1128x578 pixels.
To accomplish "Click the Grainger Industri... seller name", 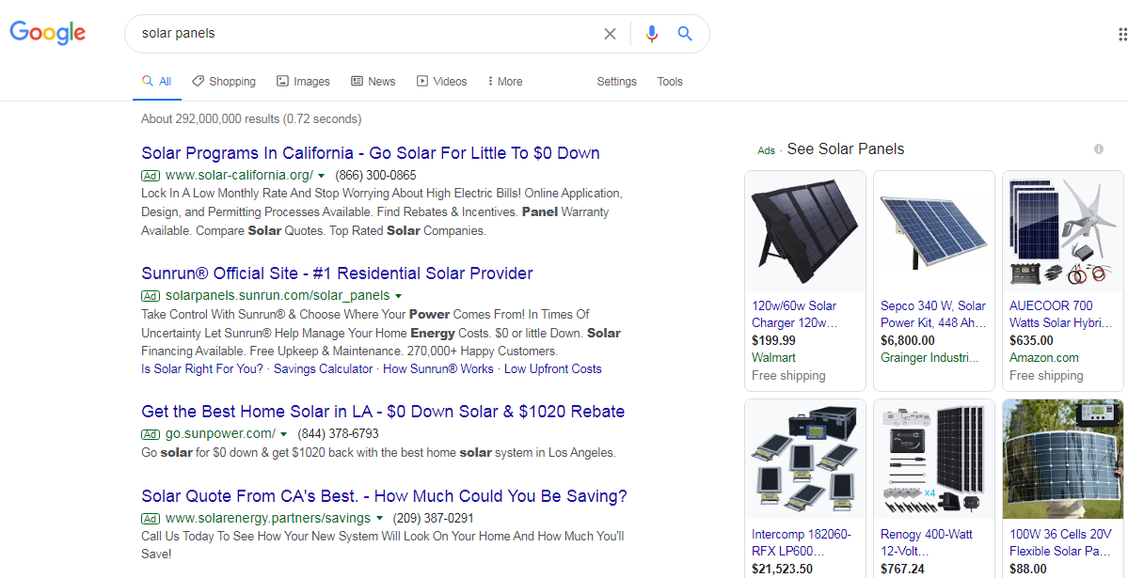I will [929, 357].
